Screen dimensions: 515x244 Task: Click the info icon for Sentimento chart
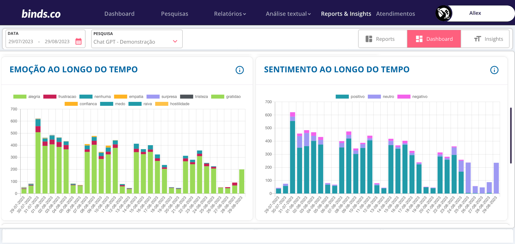[494, 70]
